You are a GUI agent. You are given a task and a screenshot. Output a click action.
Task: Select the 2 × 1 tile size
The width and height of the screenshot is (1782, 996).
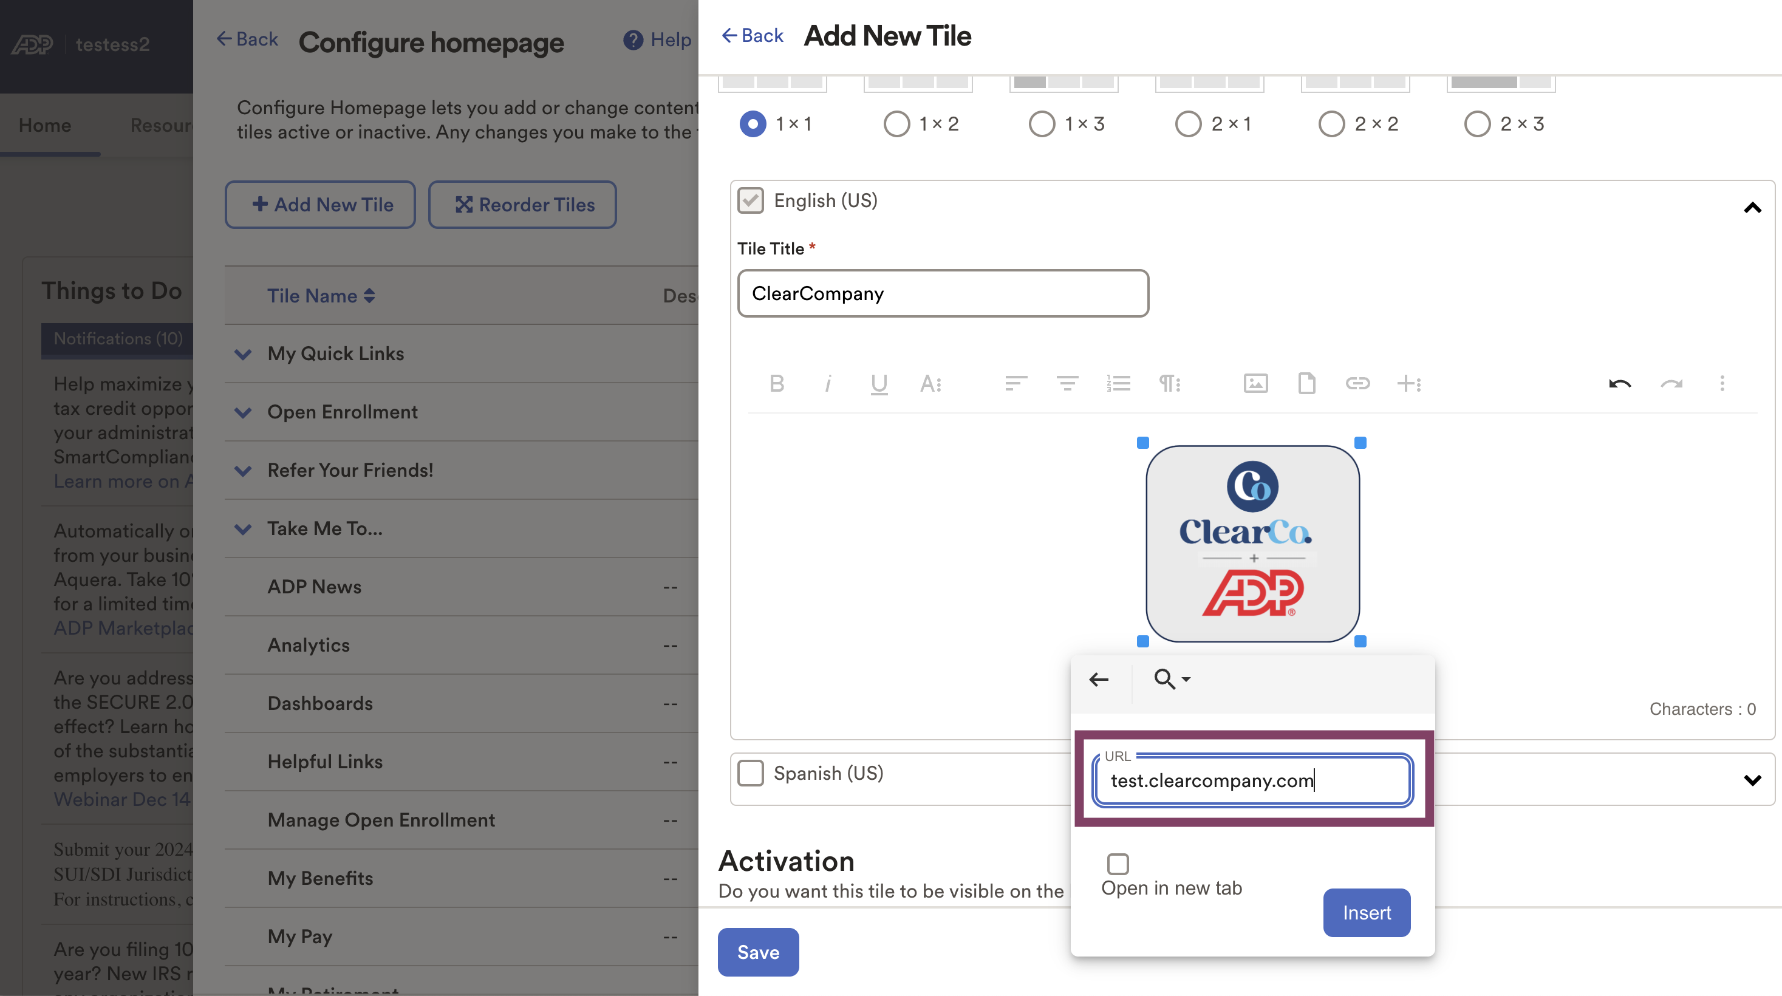point(1189,124)
